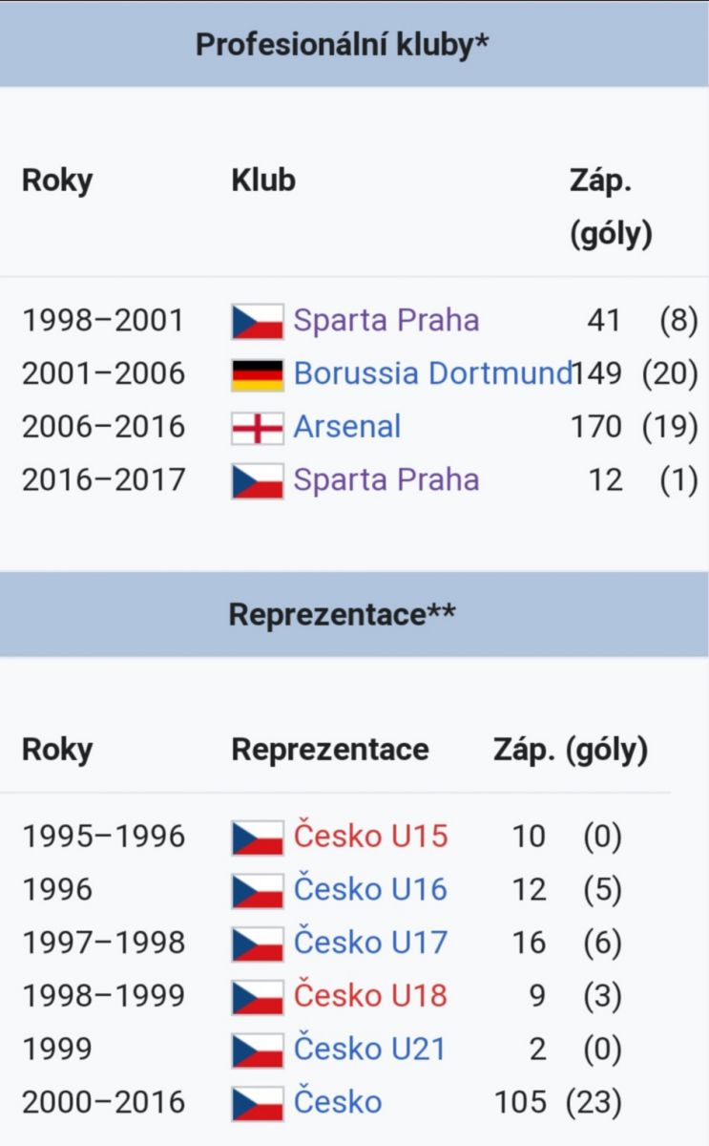Click the flag icon beside Česko U21
The image size is (709, 1146).
(x=258, y=1050)
